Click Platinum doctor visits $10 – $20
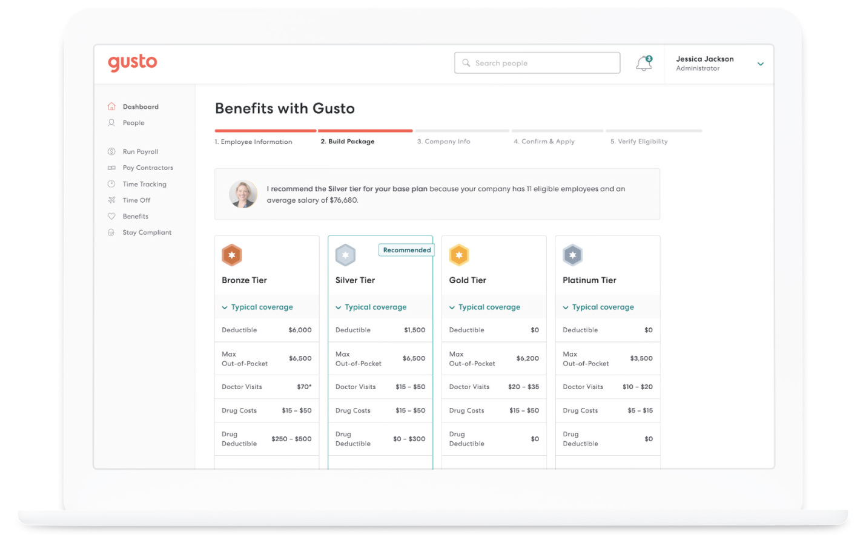The width and height of the screenshot is (866, 535). (638, 387)
